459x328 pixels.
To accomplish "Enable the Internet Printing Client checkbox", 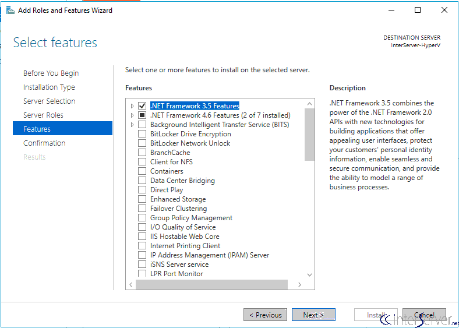I will 142,246.
